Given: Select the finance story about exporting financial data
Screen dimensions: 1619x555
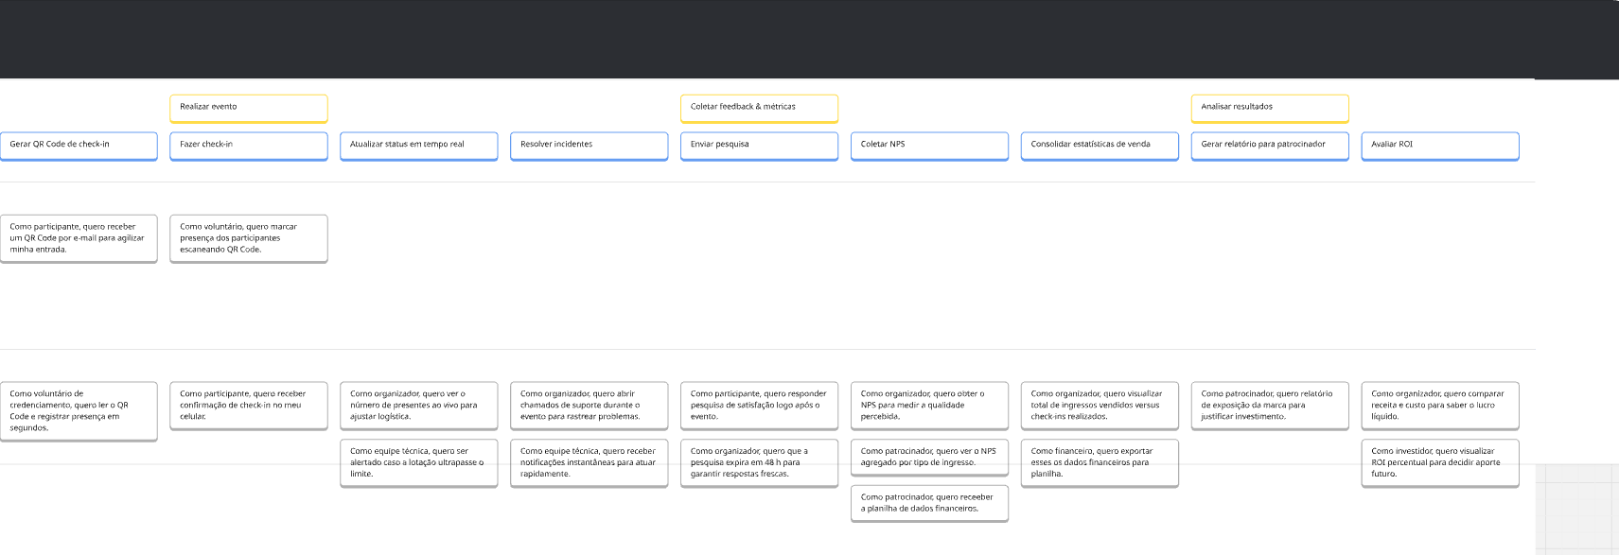Looking at the screenshot, I should coord(1100,462).
